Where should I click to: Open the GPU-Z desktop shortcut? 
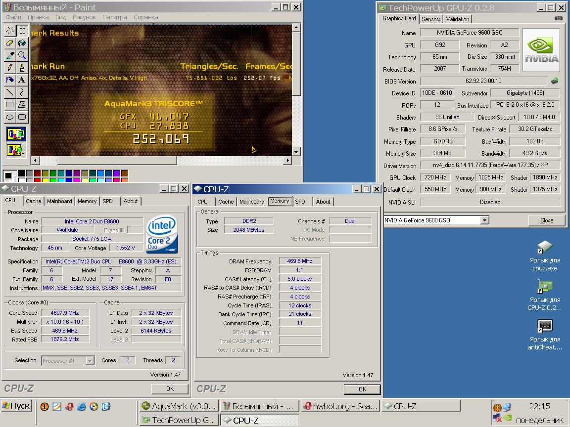pos(545,295)
